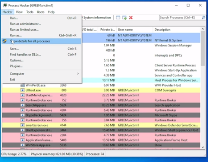This screenshot has width=208, height=162.
Task: Click Processes: 74 status entry
Action: pyautogui.click(x=95, y=154)
